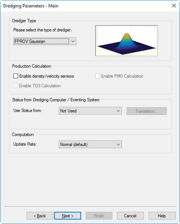The width and height of the screenshot is (180, 224).
Task: Click the 'Enable density/velocity sensors' label text
Action: [46, 76]
